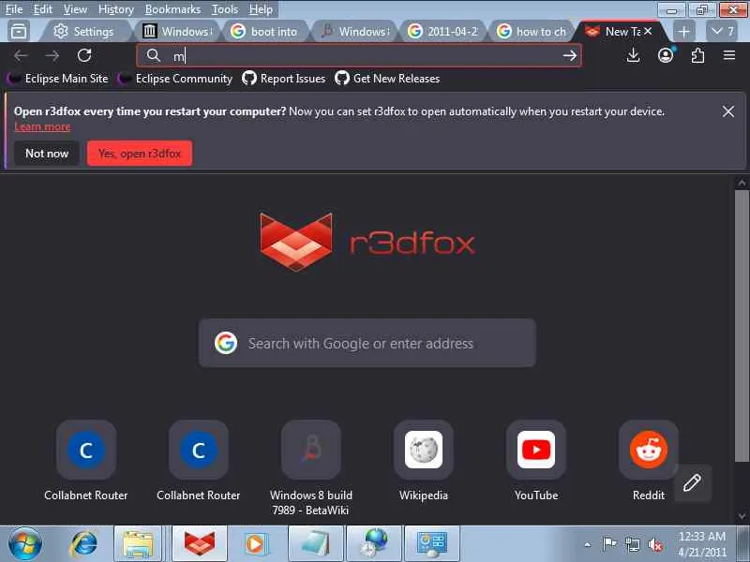Open the Edit menu
750x562 pixels.
(42, 9)
